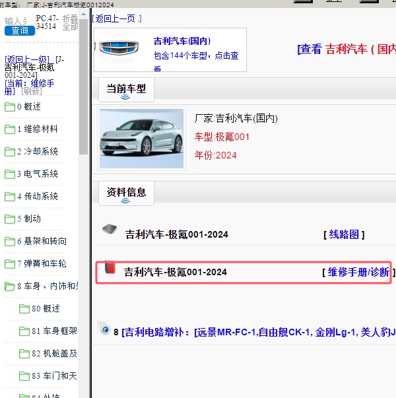This screenshot has height=398, width=396.
Task: Open the 维修手册/诊断 link
Action: coord(358,273)
